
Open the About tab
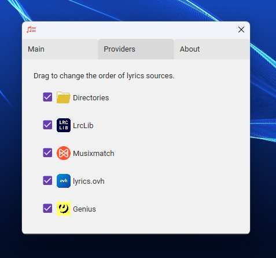[212, 49]
